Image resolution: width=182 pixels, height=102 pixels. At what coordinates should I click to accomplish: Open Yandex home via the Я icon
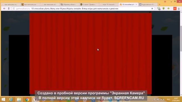[x=9, y=8]
